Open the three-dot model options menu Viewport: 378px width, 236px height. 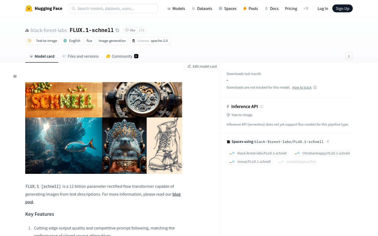(x=349, y=56)
